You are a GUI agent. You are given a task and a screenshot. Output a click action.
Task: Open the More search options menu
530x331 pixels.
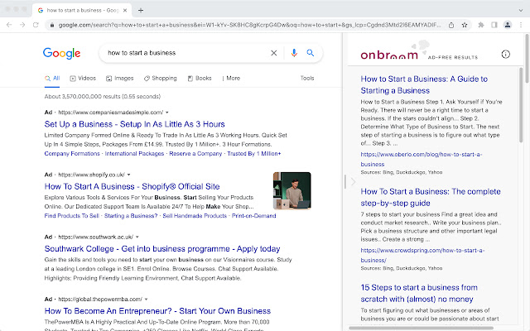231,79
